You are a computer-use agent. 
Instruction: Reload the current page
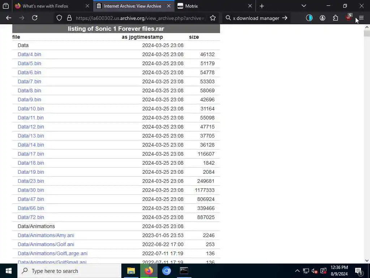point(35,18)
